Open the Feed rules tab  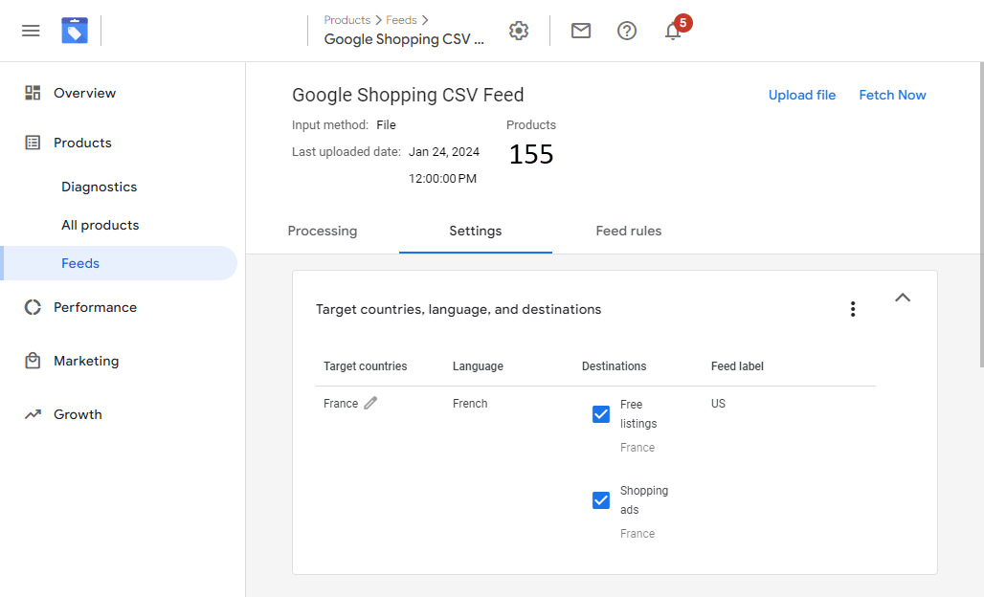[629, 231]
